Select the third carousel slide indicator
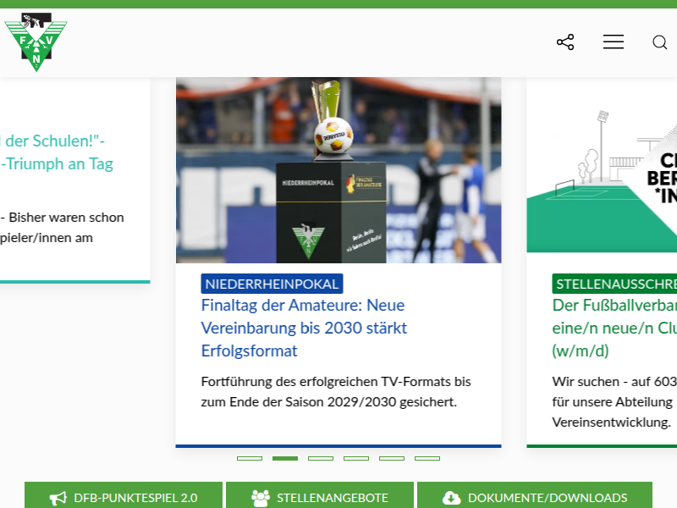Image resolution: width=677 pixels, height=508 pixels. 321,458
